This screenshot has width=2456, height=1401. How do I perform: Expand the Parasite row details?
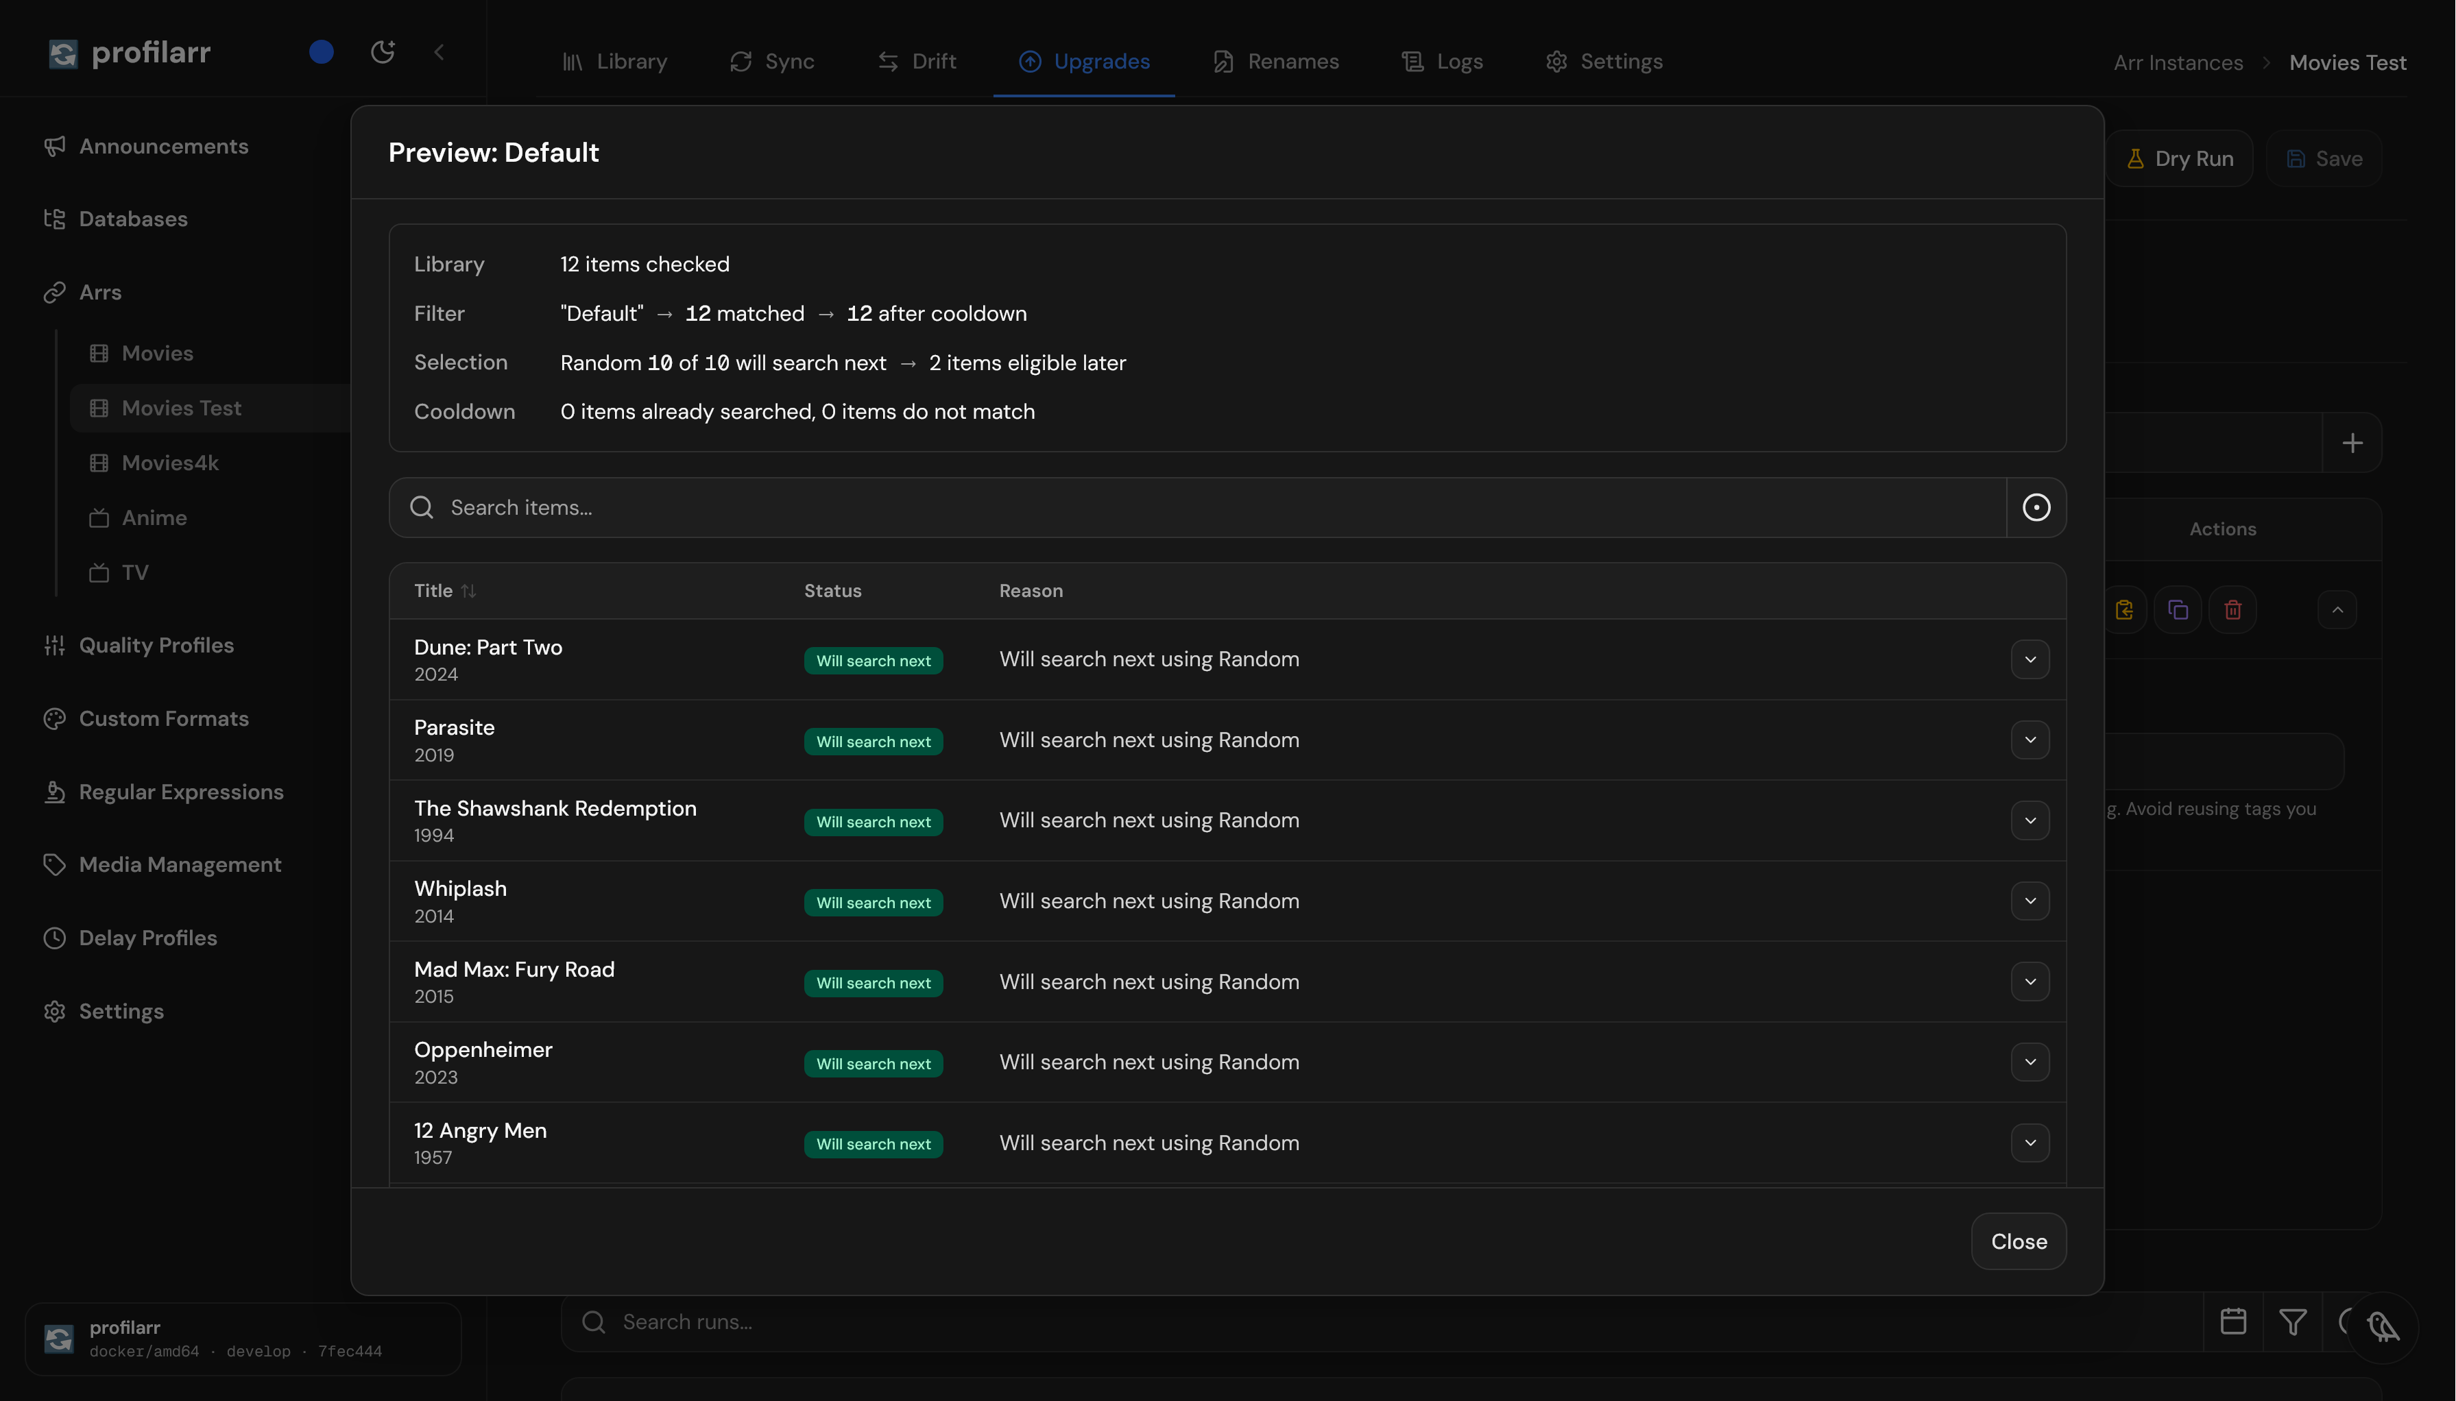coord(2030,740)
